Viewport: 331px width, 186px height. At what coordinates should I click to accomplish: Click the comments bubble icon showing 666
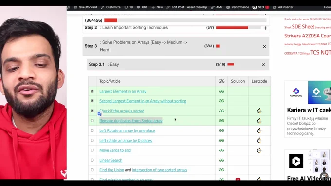[138, 7]
